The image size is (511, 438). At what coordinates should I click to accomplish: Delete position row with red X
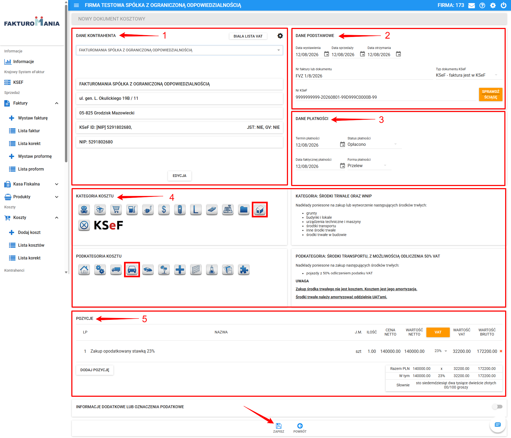tap(501, 351)
